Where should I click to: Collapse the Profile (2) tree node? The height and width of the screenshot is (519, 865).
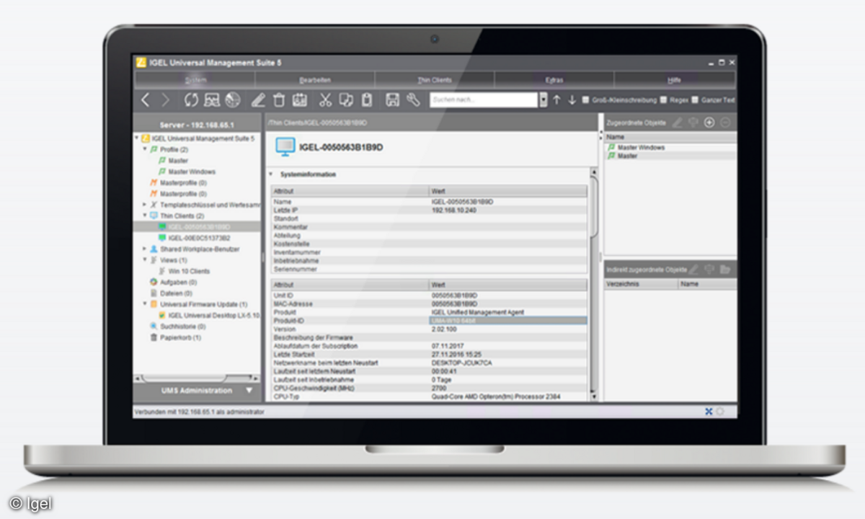(144, 149)
